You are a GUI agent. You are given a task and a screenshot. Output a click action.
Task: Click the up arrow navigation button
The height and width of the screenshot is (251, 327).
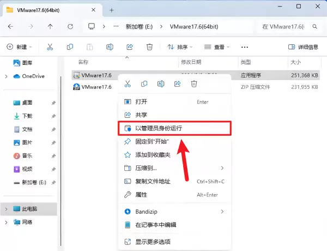(x=50, y=26)
